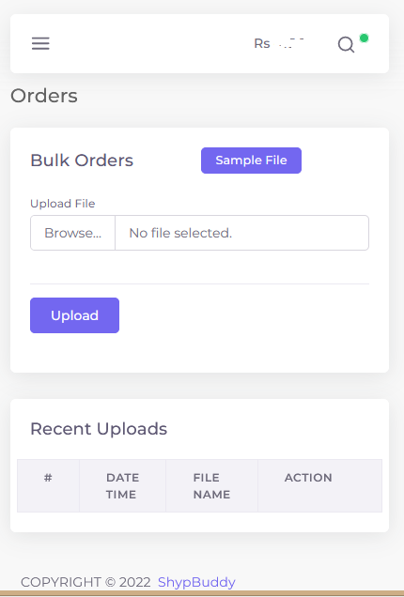Click the Upload button
This screenshot has width=404, height=597.
pyautogui.click(x=75, y=315)
